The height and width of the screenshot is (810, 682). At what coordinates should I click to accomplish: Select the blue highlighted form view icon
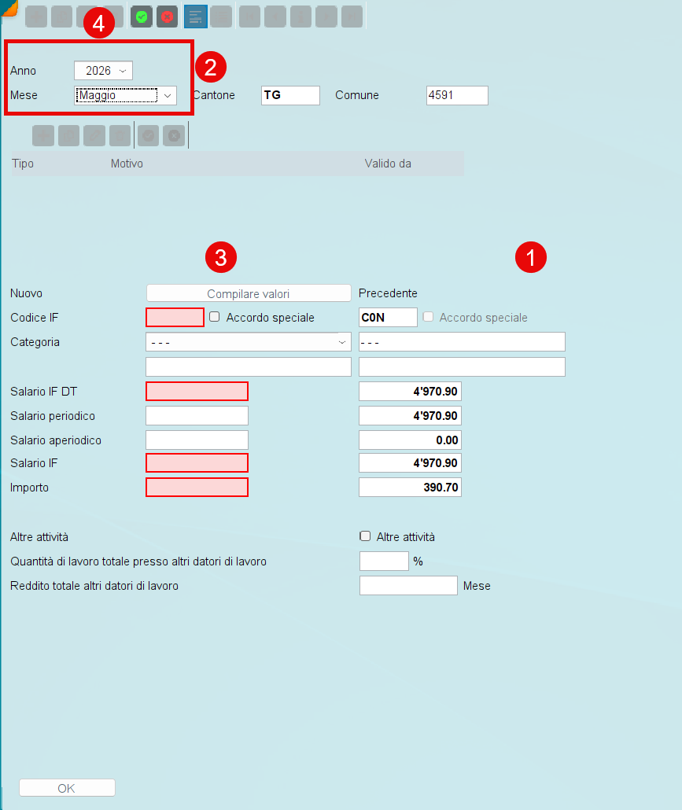(196, 17)
